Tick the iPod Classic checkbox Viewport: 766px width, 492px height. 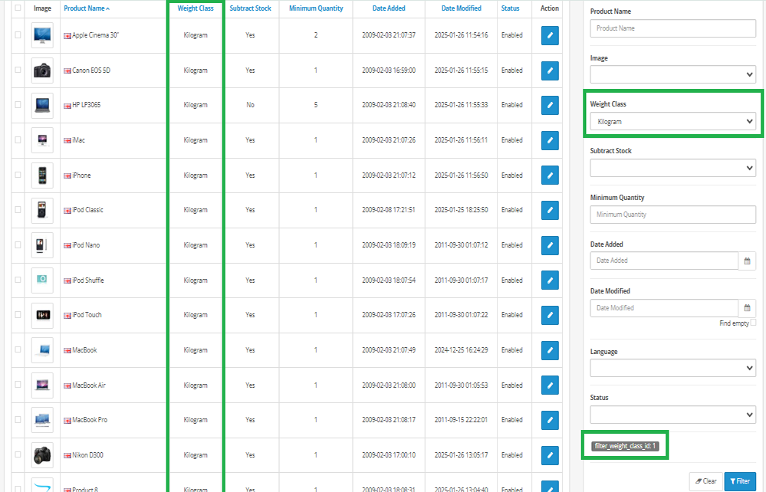(18, 209)
